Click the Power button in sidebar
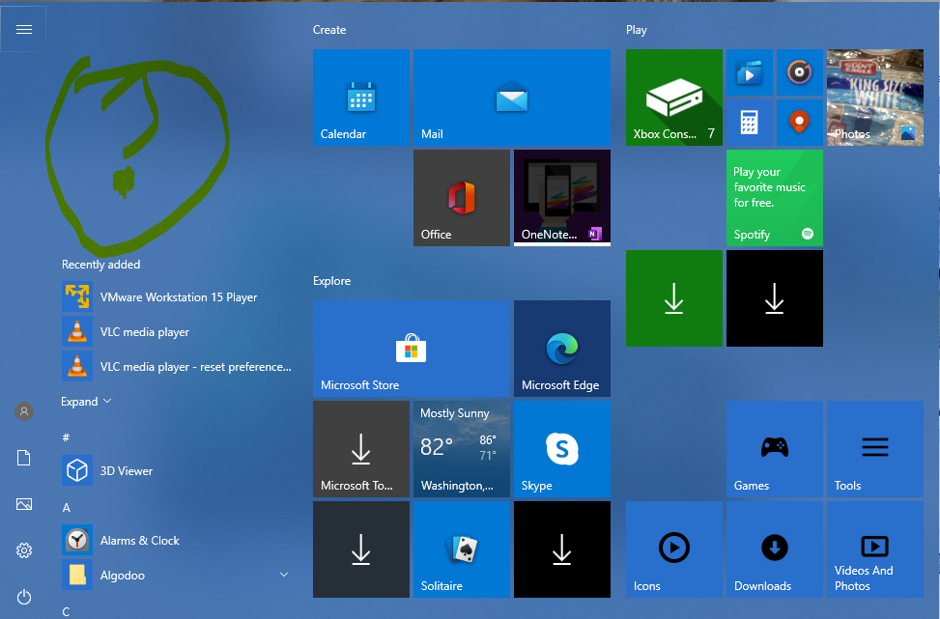 coord(24,597)
